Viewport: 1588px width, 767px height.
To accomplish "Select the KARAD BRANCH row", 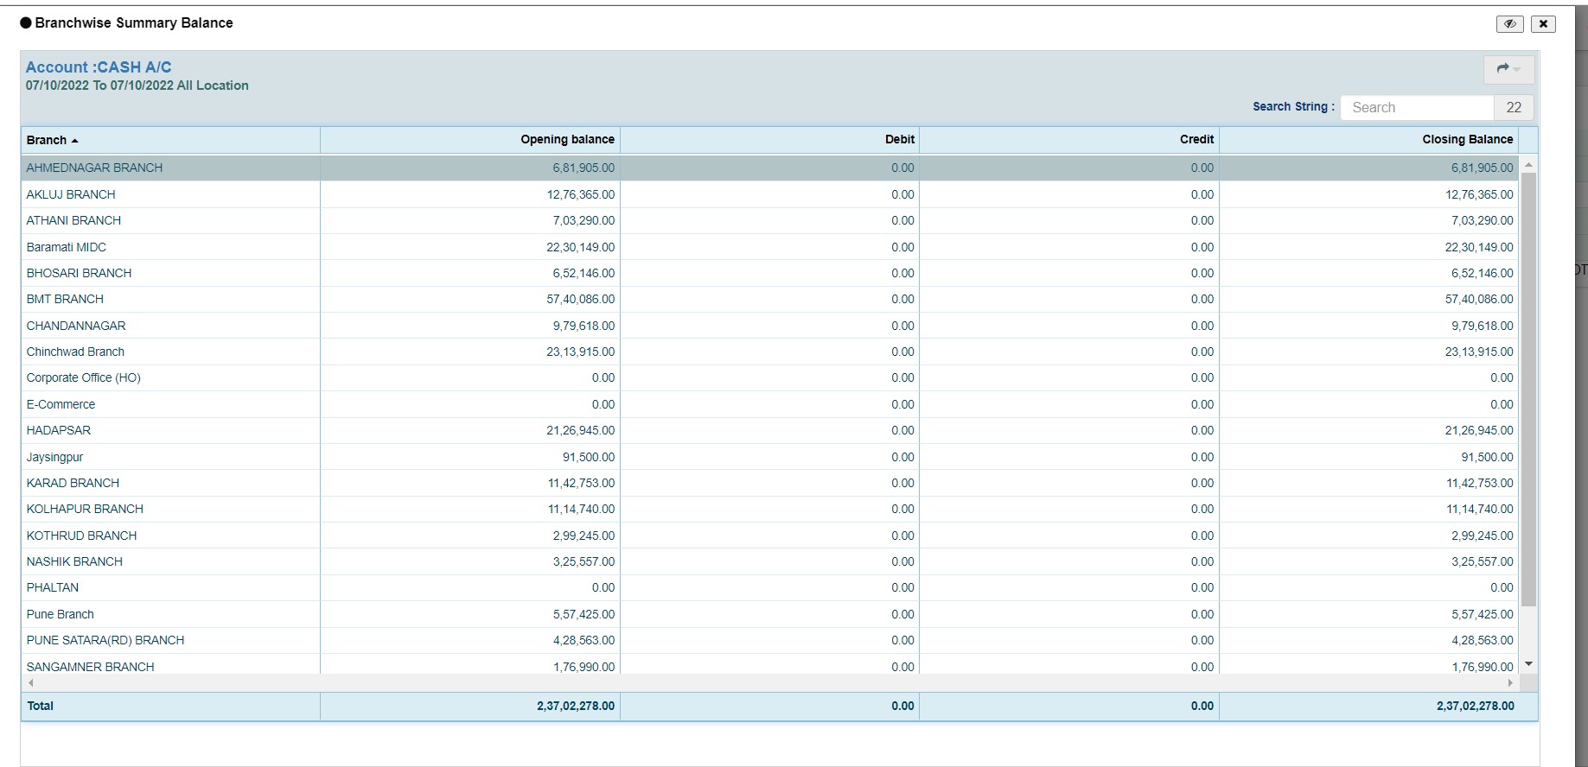I will click(770, 483).
